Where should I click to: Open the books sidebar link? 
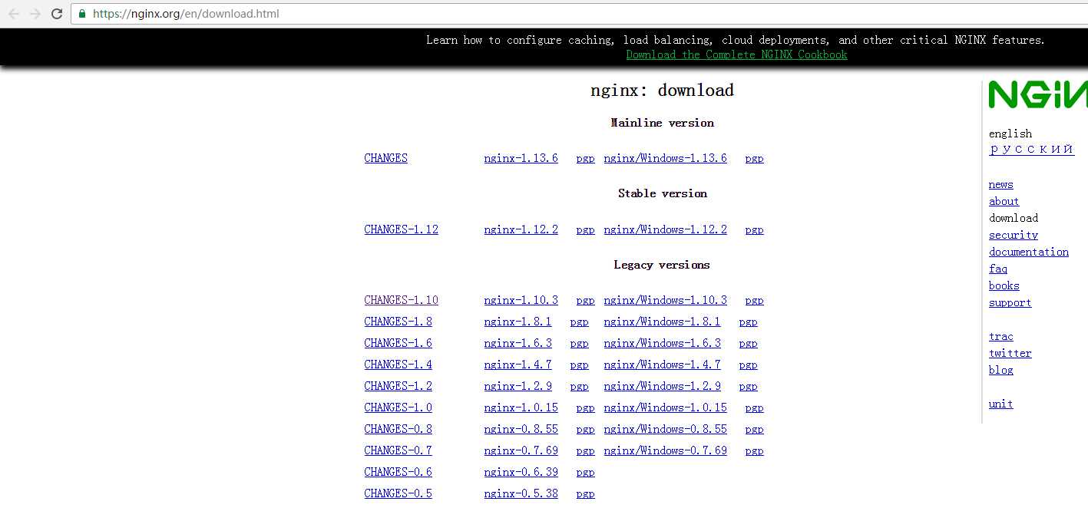[1004, 285]
